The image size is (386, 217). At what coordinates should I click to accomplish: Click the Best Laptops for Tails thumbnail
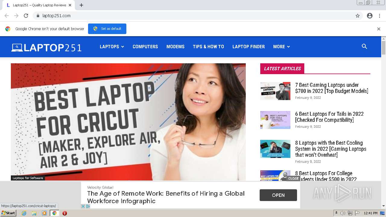point(275,120)
